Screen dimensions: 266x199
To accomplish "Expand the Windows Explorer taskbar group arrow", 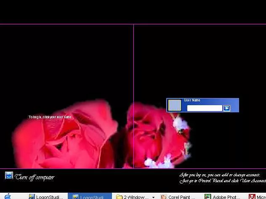I will coord(153,197).
